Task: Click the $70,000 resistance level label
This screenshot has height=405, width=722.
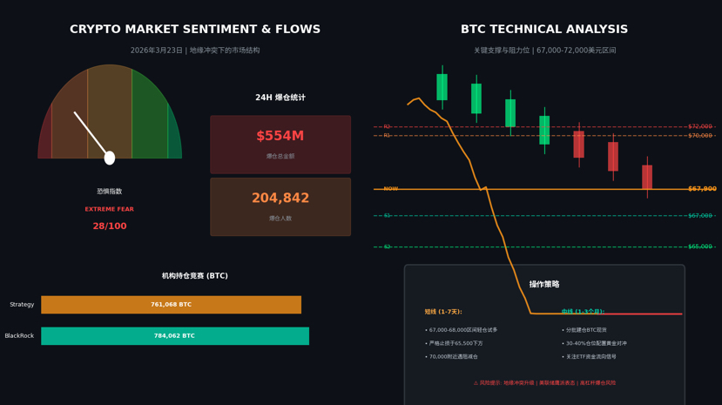Action: pos(700,135)
